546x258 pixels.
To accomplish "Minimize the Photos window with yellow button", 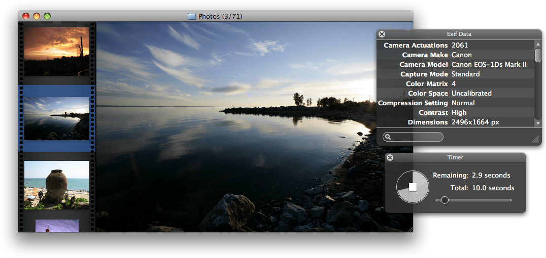I will 37,16.
